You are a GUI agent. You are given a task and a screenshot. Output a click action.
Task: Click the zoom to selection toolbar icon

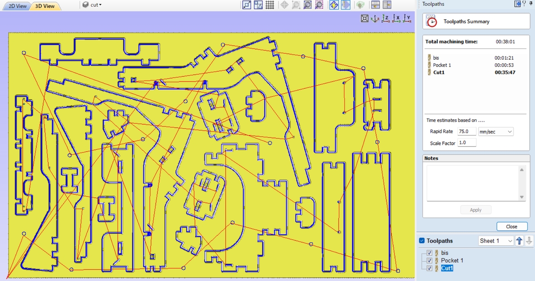(x=319, y=5)
